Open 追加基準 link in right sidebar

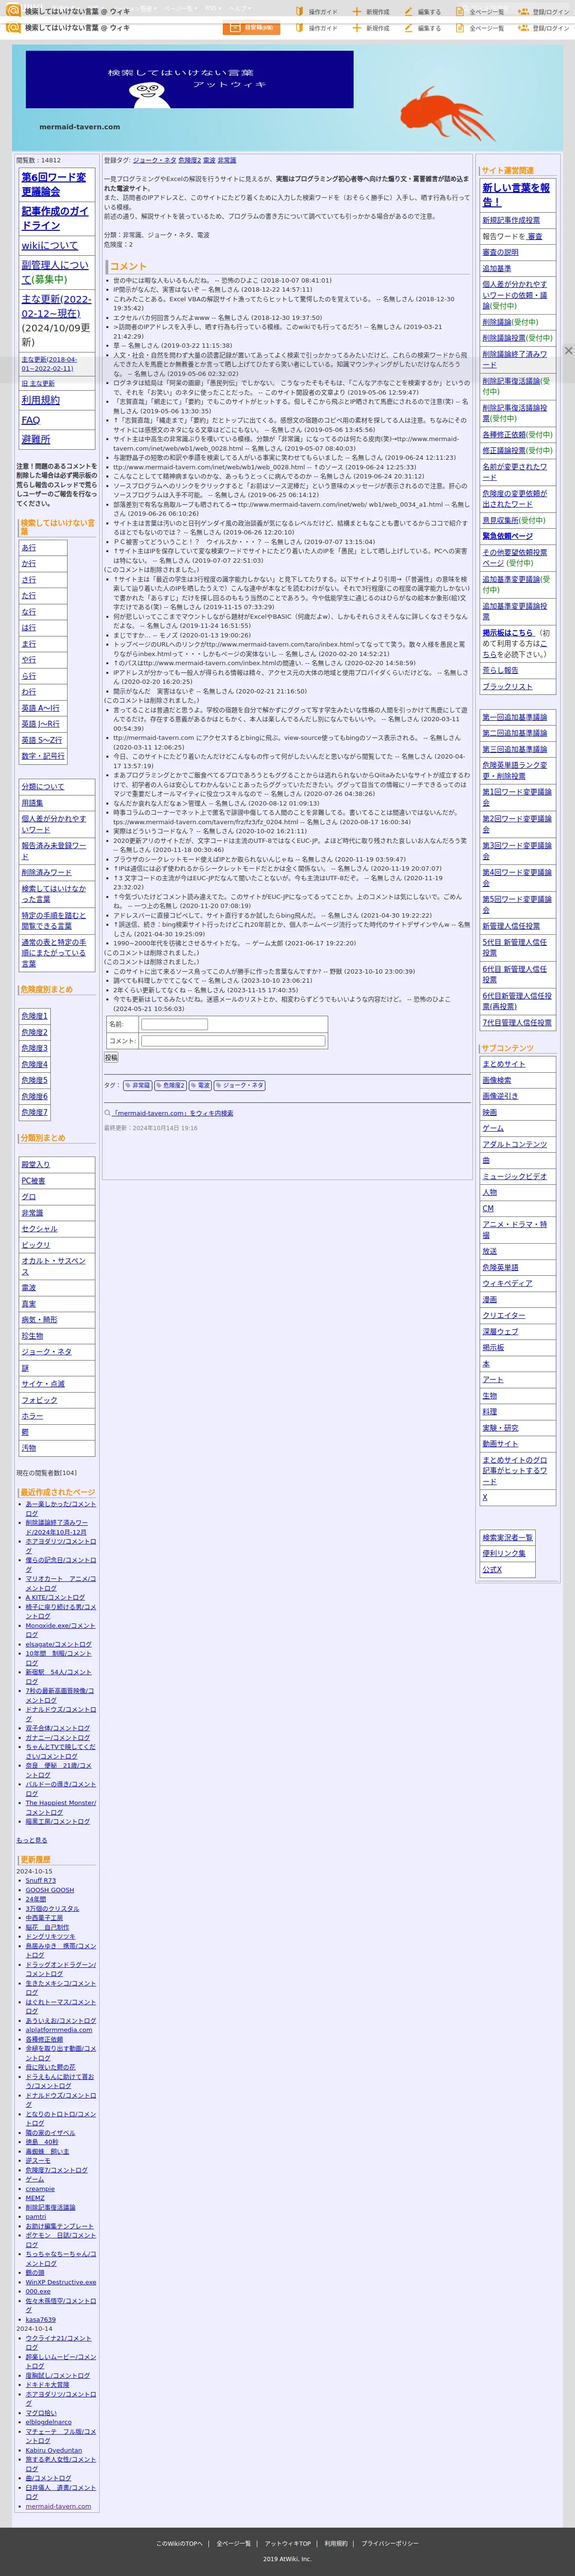click(497, 268)
